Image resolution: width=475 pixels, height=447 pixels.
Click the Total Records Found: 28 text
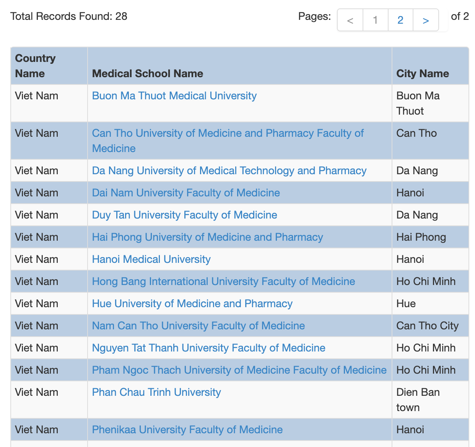click(69, 16)
